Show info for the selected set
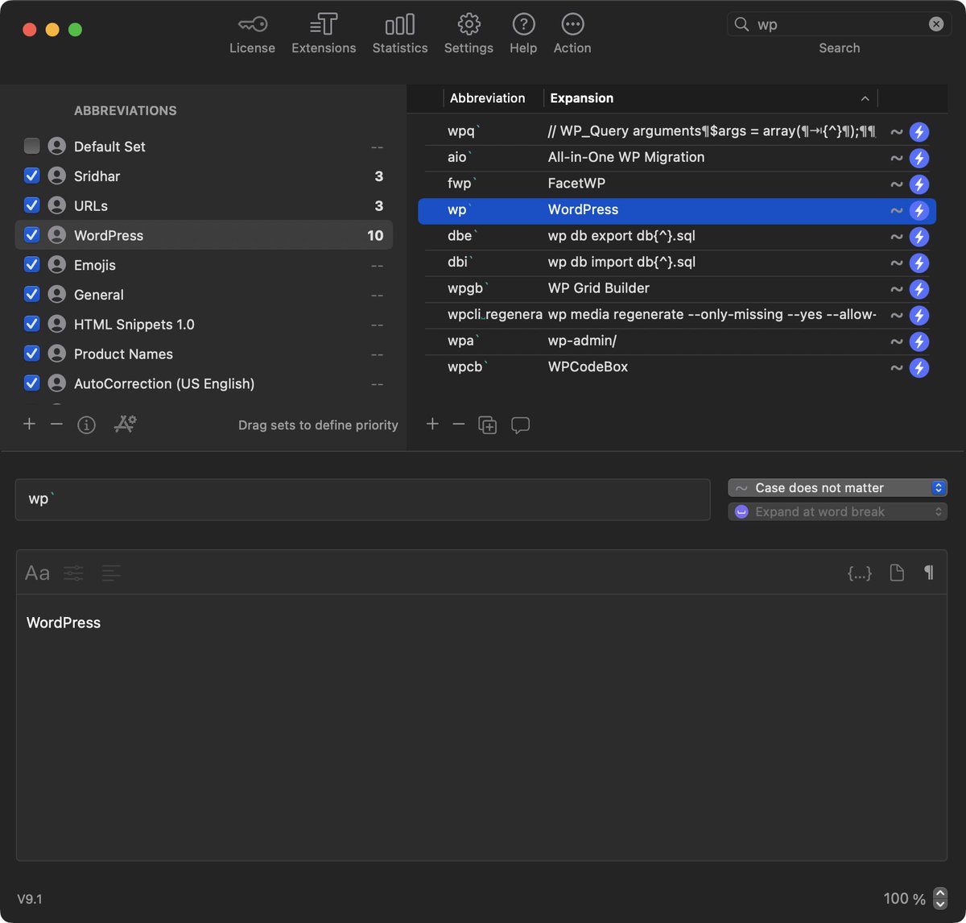Screen dimensions: 966x923 coord(86,424)
